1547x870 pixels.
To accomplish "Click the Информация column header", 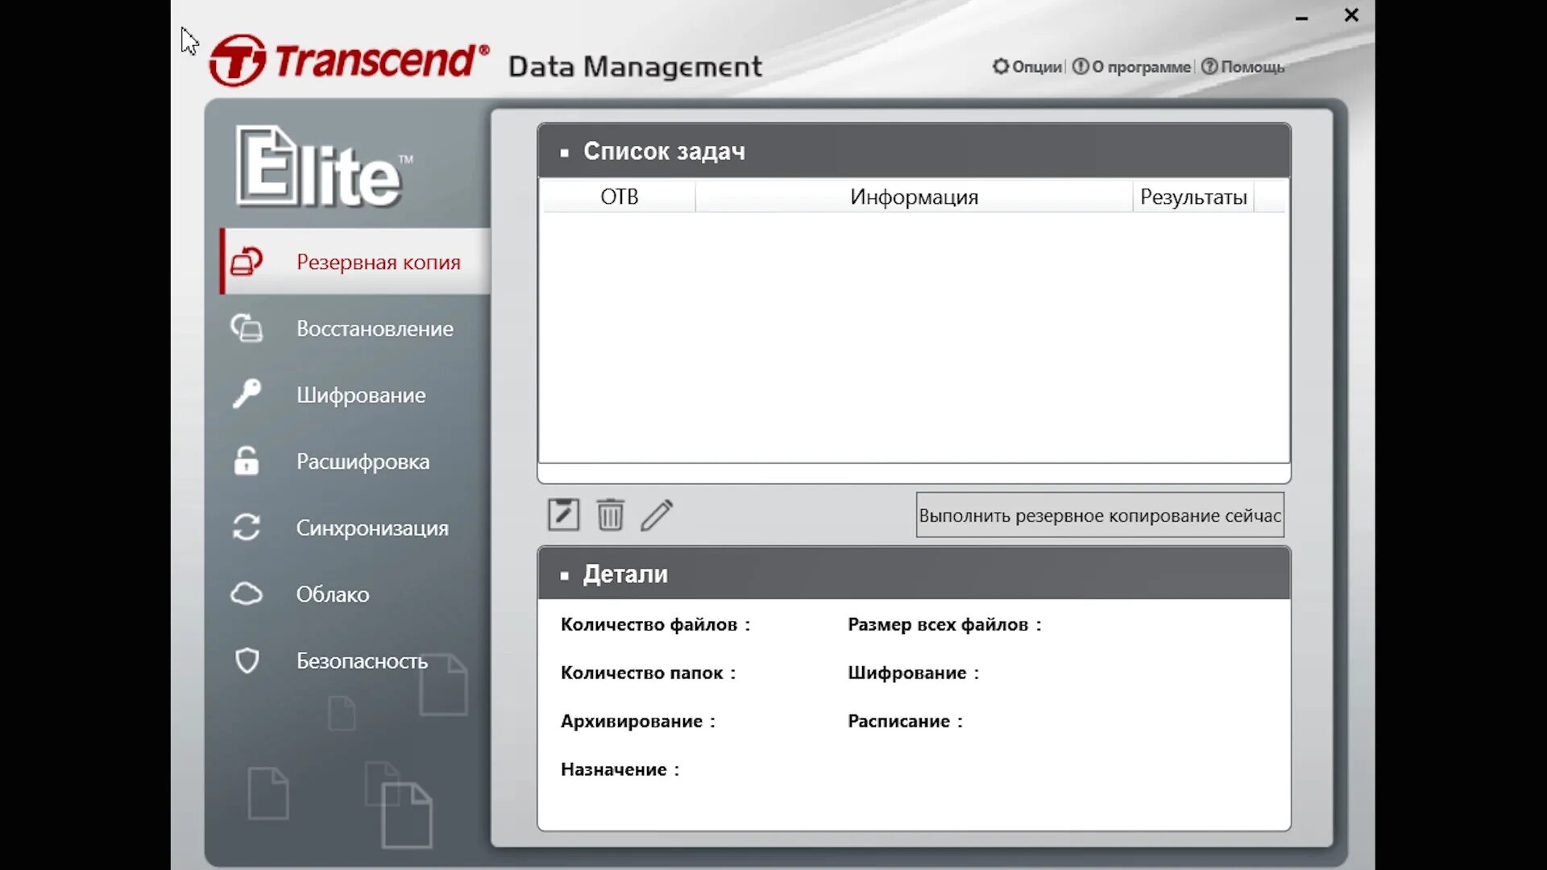I will [914, 197].
